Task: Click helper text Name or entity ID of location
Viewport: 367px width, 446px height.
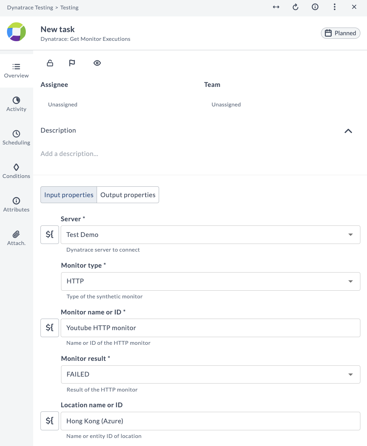Action: point(104,436)
